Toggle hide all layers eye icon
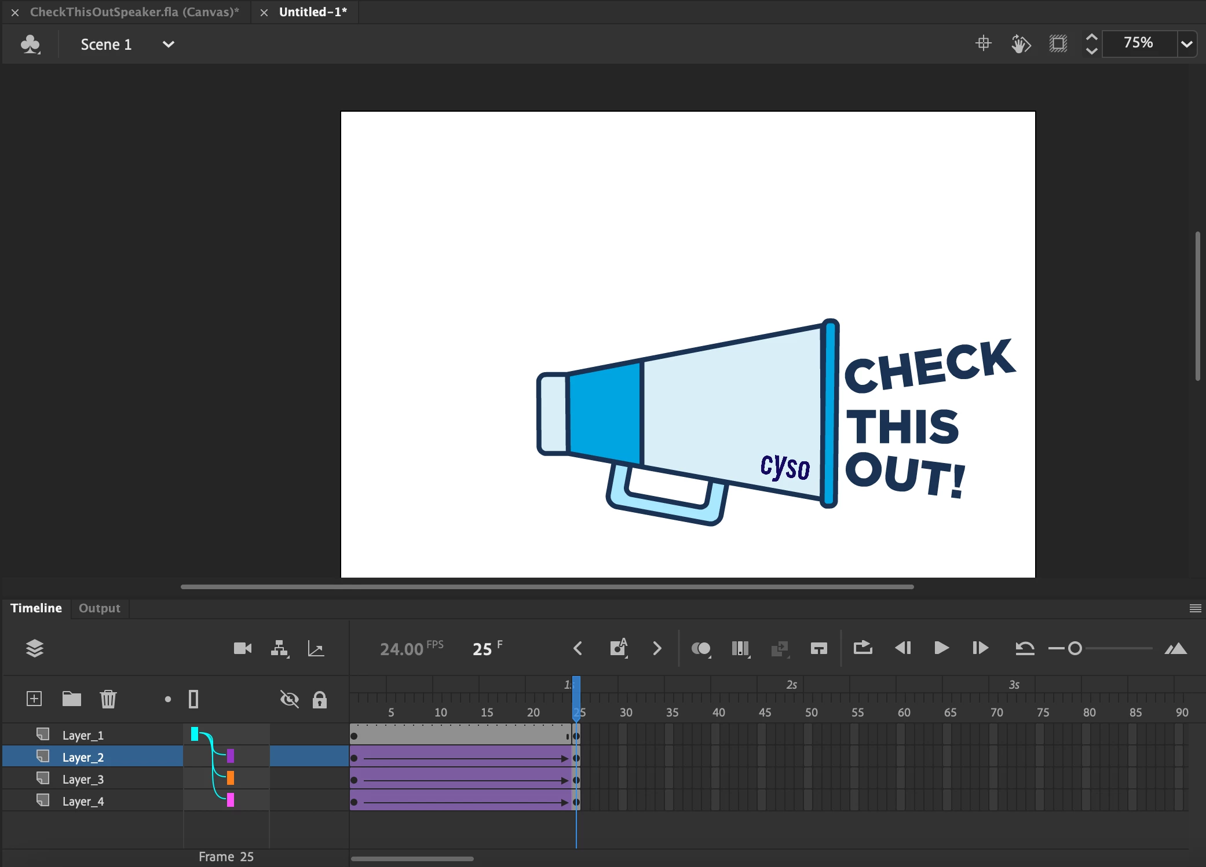The image size is (1206, 867). pos(289,699)
